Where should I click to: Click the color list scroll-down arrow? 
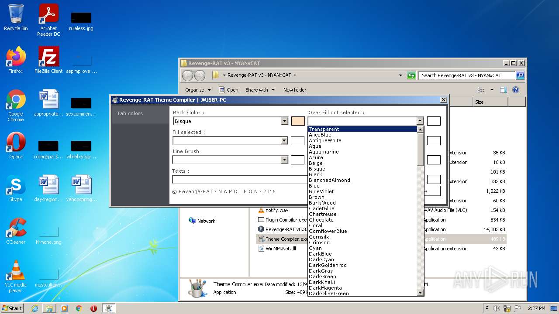tap(421, 293)
